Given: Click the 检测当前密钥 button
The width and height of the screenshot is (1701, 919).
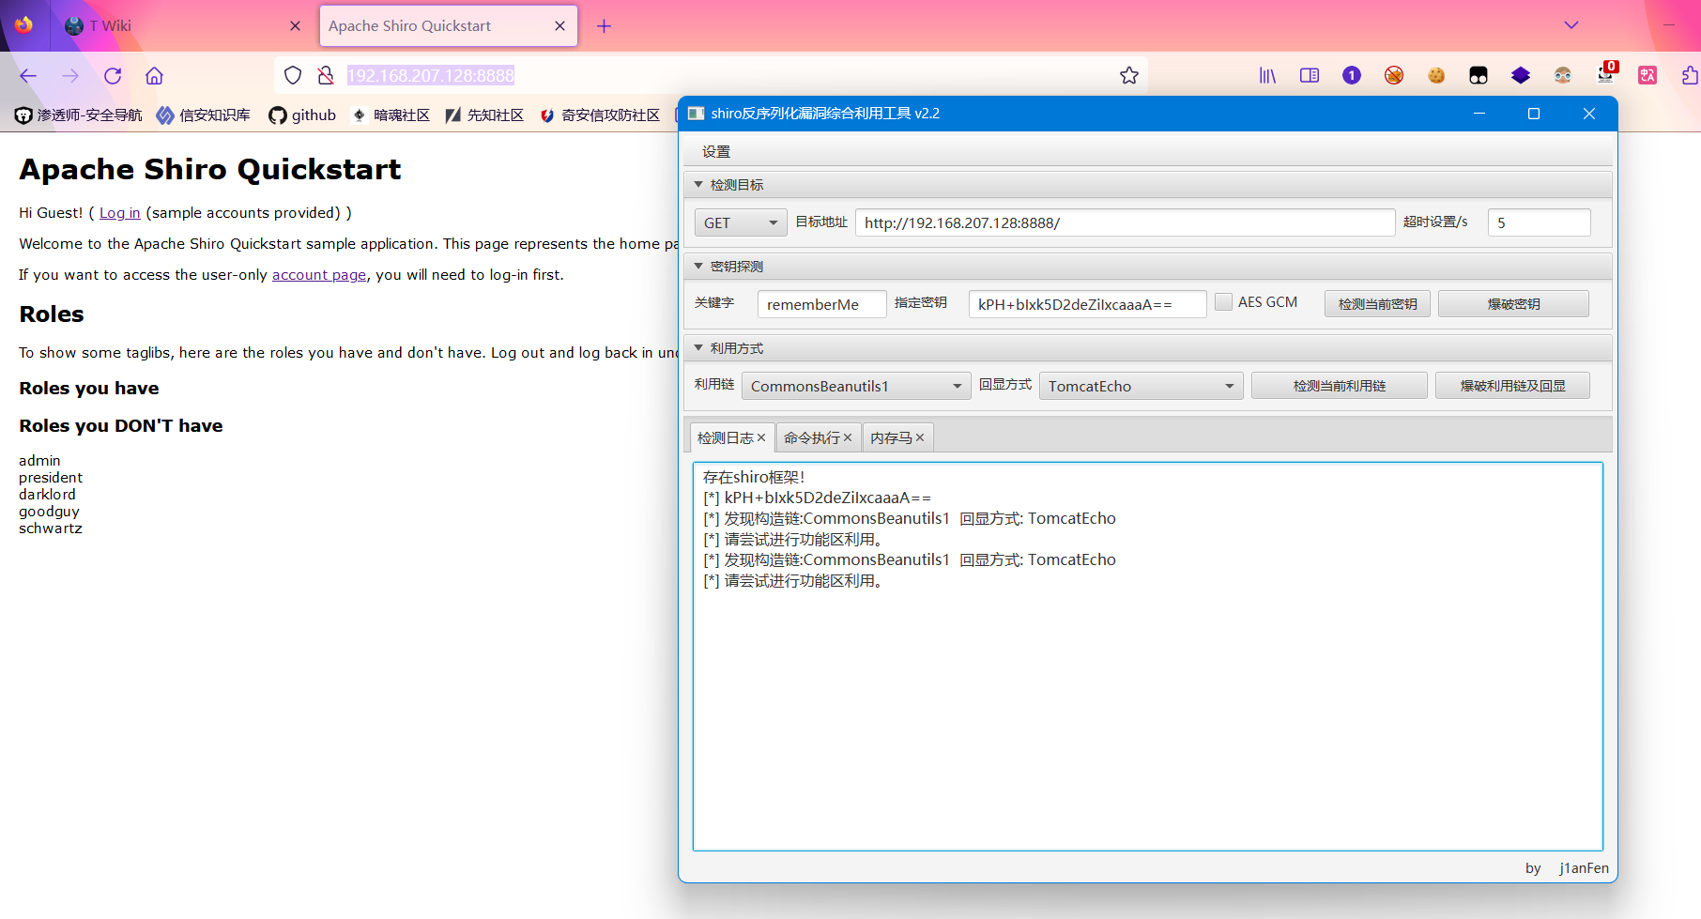Looking at the screenshot, I should point(1377,304).
